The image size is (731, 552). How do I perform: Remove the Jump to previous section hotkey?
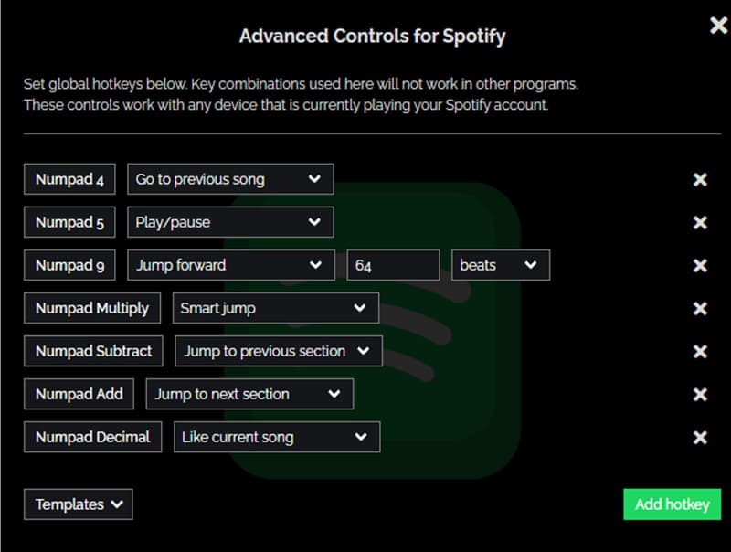700,351
